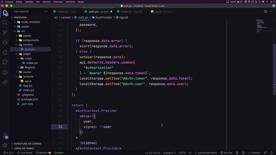
Task: Collapse the Login folder
Action: coord(31,59)
